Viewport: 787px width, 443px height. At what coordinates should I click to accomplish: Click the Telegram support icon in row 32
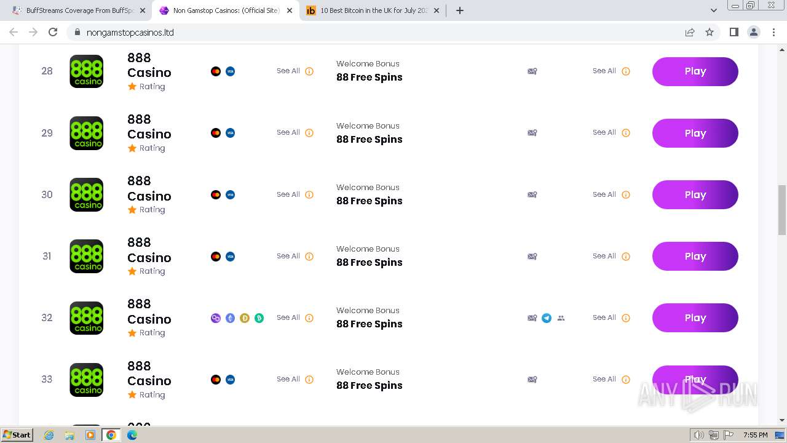(547, 318)
